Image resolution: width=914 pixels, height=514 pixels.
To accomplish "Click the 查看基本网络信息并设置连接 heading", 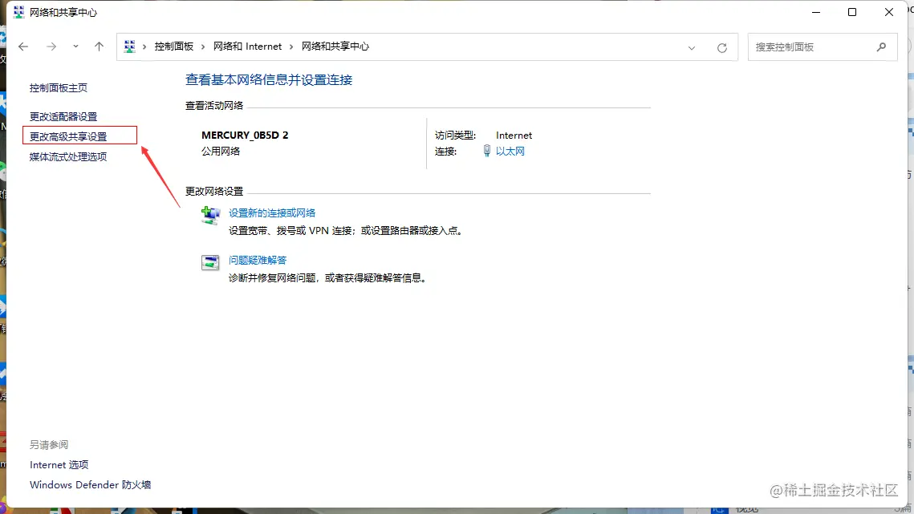I will coord(269,80).
